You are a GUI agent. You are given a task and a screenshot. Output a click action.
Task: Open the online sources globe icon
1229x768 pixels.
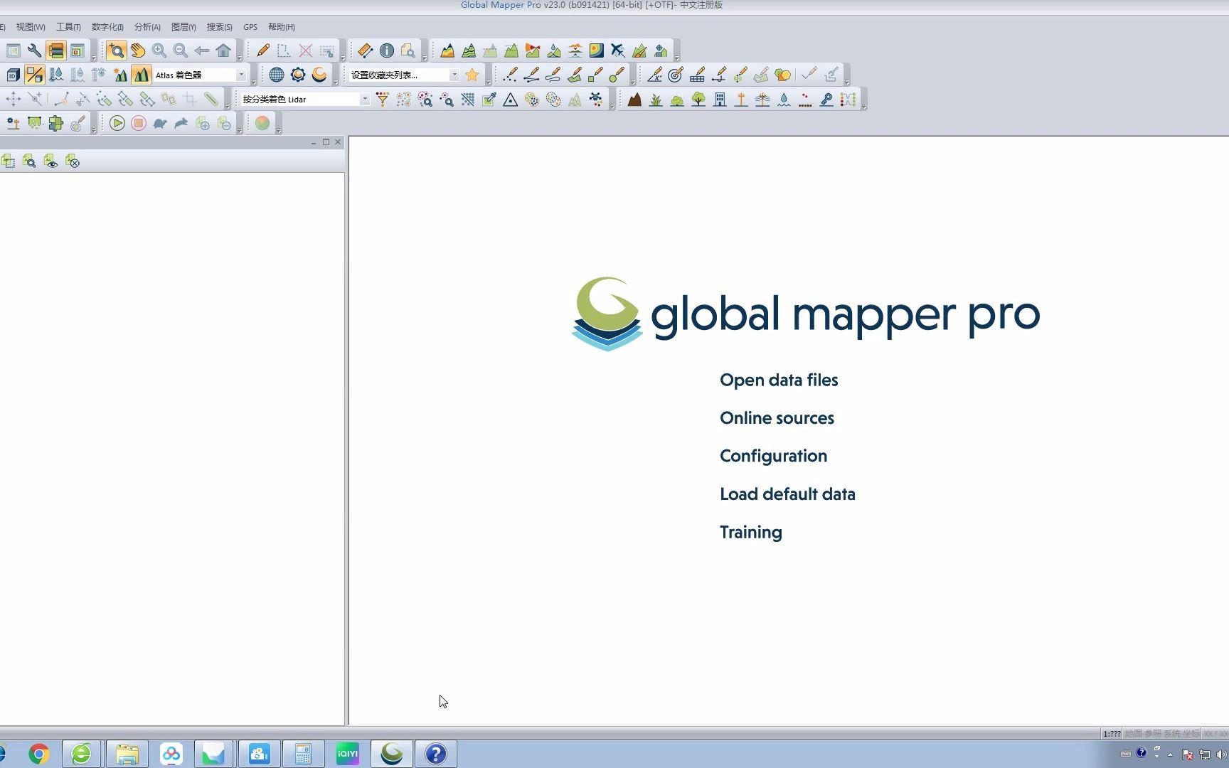pos(277,75)
